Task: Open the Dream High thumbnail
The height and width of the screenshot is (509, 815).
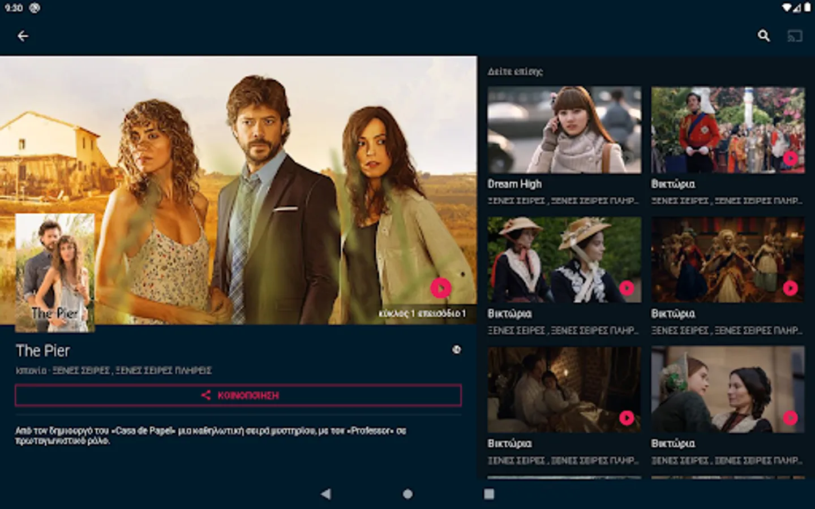Action: (x=564, y=130)
